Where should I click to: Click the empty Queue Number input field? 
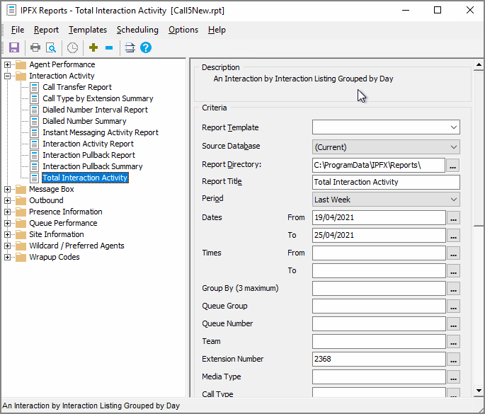tap(379, 323)
